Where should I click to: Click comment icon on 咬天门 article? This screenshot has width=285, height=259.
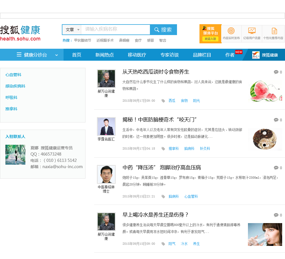[276, 120]
